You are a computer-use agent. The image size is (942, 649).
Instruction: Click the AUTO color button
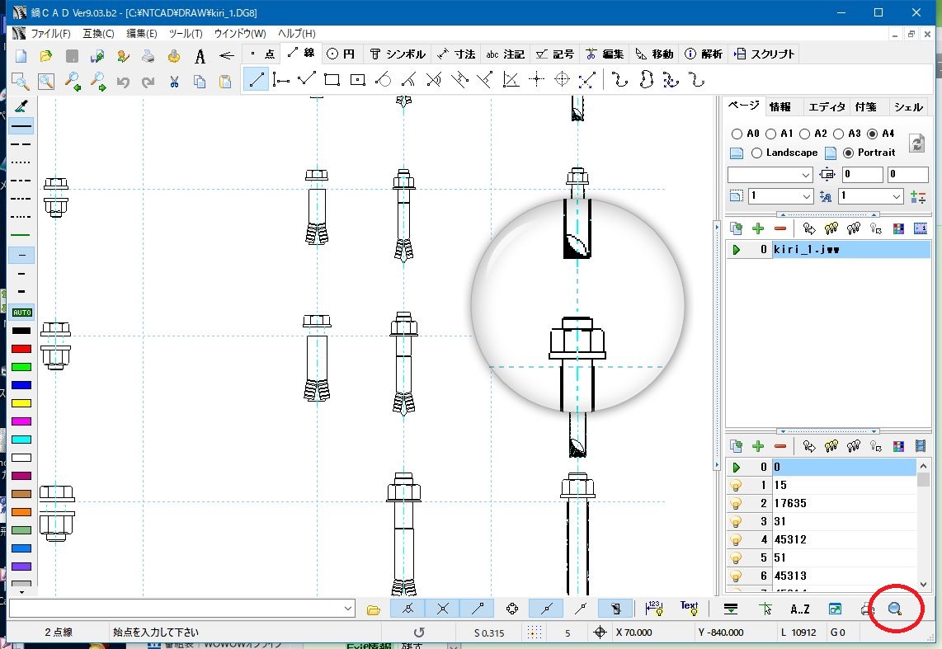pyautogui.click(x=21, y=313)
